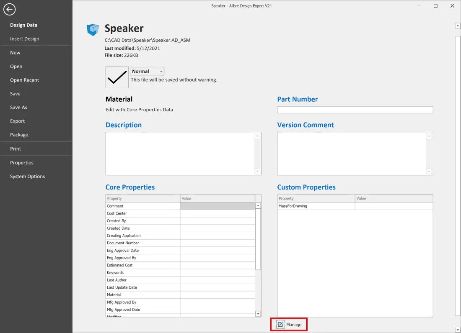Select the MassForDrawing custom property row
Viewport: 461px width, 333px height.
[x=355, y=206]
